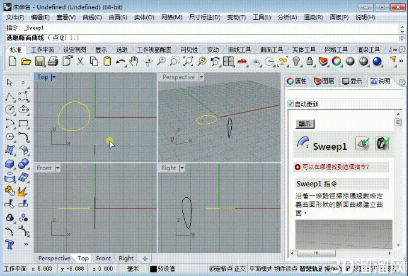Save the model with the floppy disk icon
Screen dimensions: 408x276
click(x=40, y=61)
